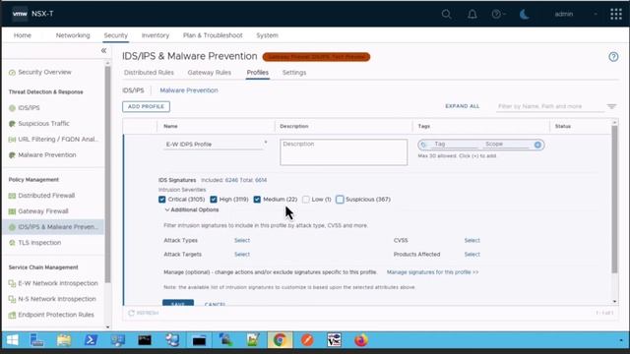Click the plus icon to add tag
This screenshot has width=630, height=354.
(x=537, y=145)
